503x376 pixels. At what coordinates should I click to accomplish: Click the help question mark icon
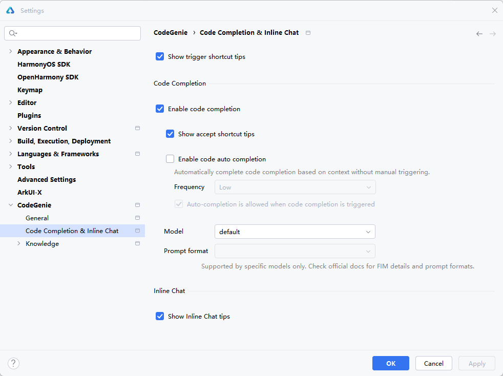coord(13,364)
